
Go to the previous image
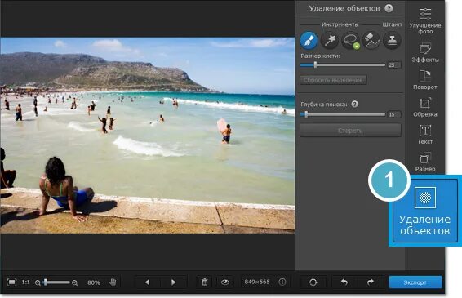coord(147,282)
